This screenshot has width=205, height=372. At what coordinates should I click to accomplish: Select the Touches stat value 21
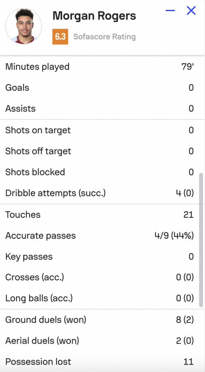188,215
